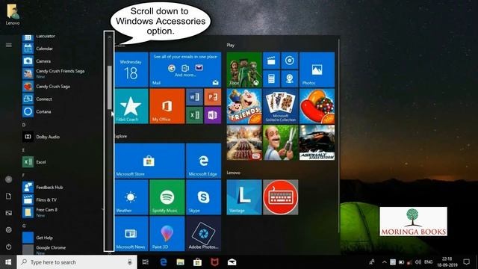
Task: Open the Xbox tile
Action: [244, 69]
